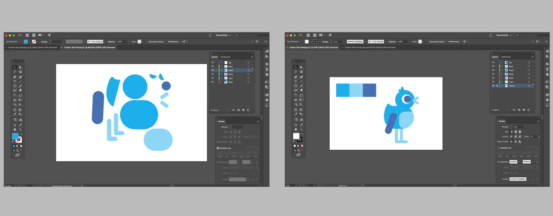The height and width of the screenshot is (216, 553).
Task: Click Search Adobe Stock field in left window
Action: pos(252,35)
